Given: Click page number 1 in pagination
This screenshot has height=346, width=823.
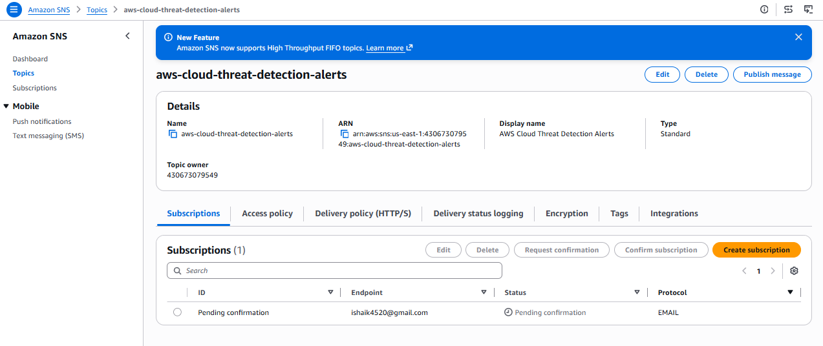Looking at the screenshot, I should coord(759,271).
